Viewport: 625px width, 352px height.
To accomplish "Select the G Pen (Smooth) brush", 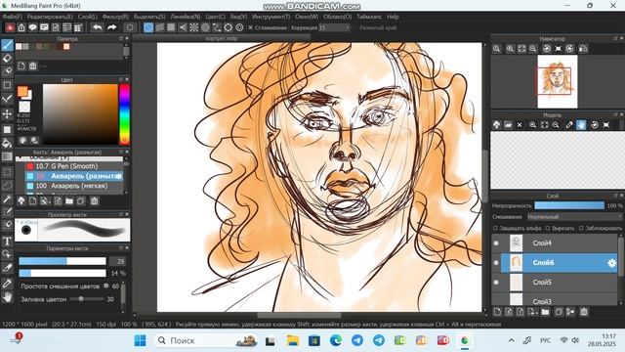I will coord(74,166).
